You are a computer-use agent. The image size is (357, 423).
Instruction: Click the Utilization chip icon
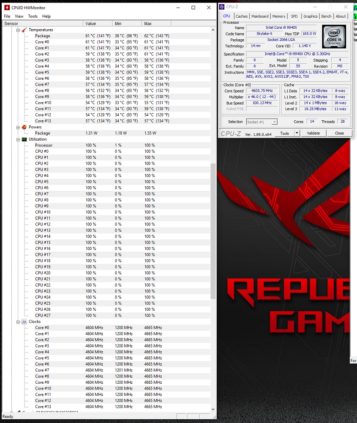(25, 139)
